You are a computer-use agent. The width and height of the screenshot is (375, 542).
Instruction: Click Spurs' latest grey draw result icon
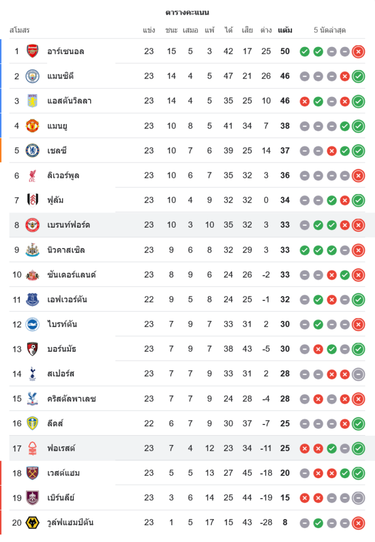[358, 373]
